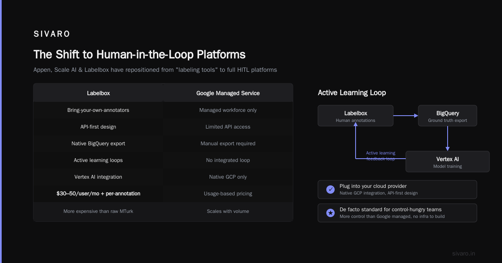Click the No integrated loop cell
This screenshot has width=502, height=263.
[x=228, y=160]
